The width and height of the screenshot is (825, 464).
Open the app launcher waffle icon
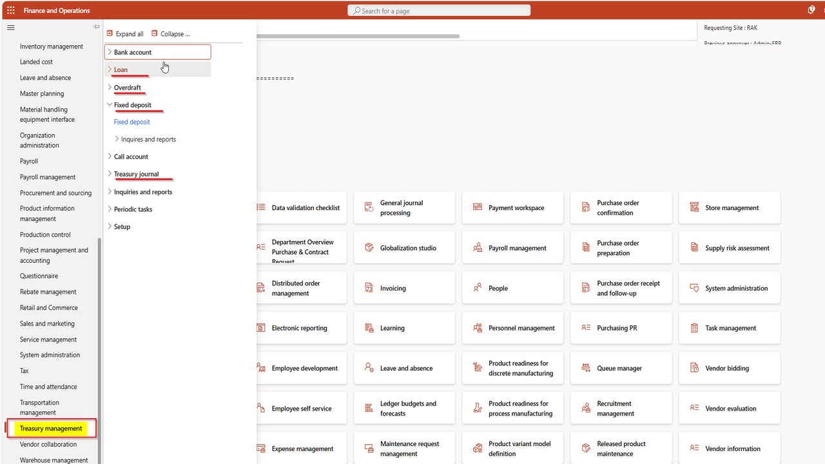(x=11, y=10)
